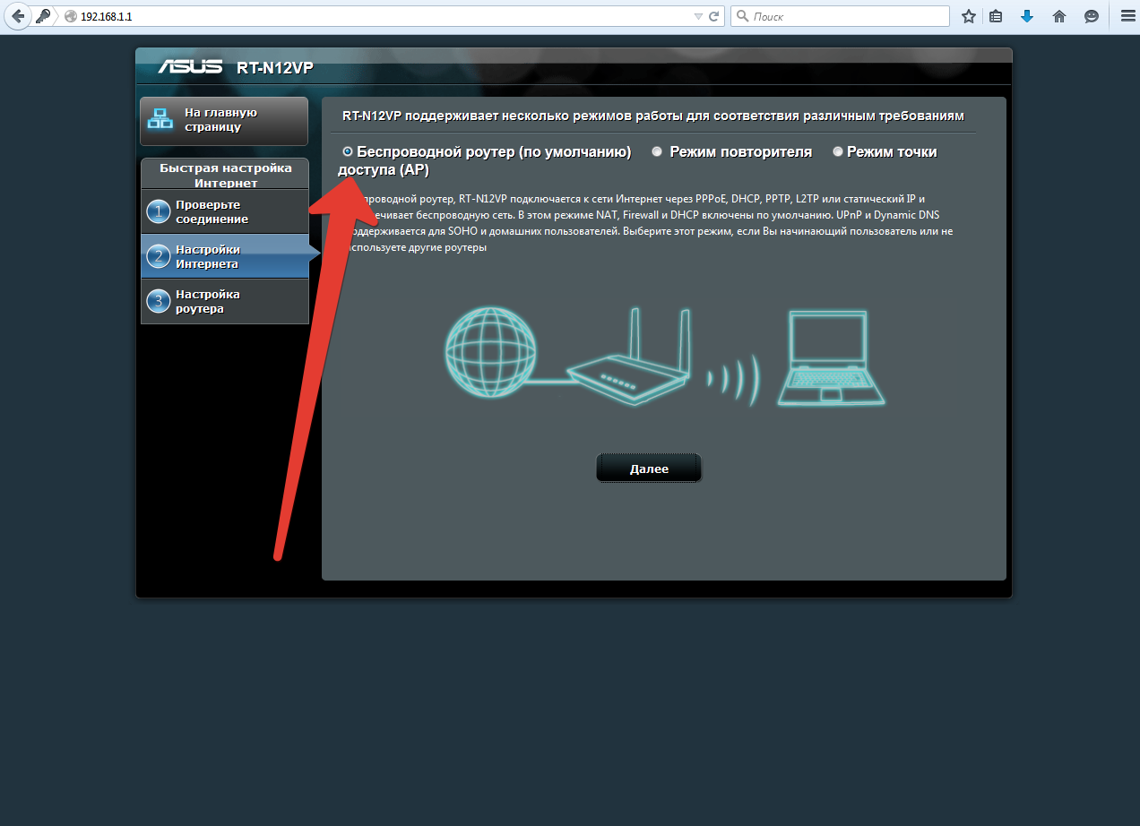Click the number 3 step circle icon
Image resolution: width=1140 pixels, height=826 pixels.
tap(159, 302)
